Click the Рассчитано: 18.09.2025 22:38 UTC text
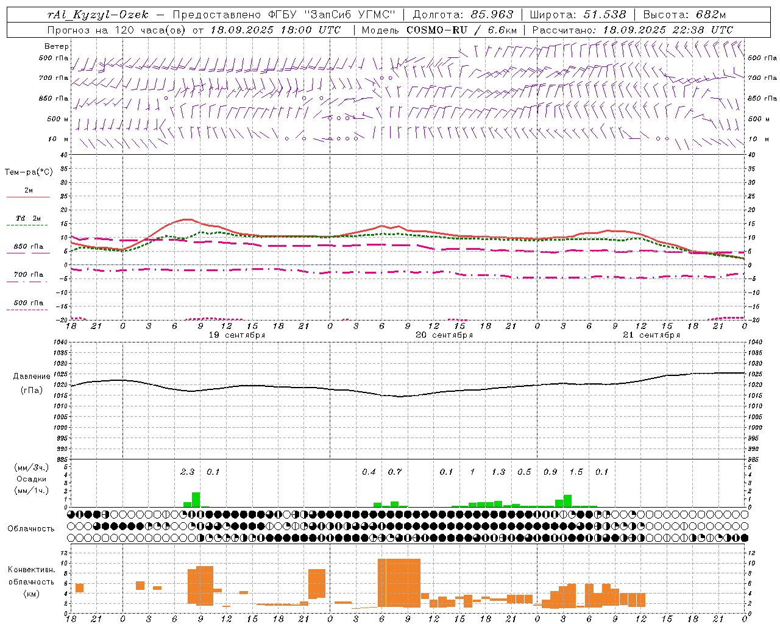This screenshot has height=624, width=780. (633, 30)
